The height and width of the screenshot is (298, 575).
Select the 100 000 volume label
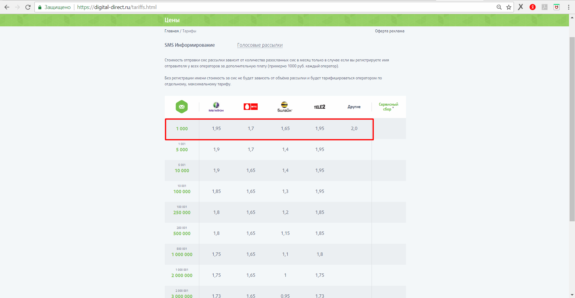click(182, 192)
